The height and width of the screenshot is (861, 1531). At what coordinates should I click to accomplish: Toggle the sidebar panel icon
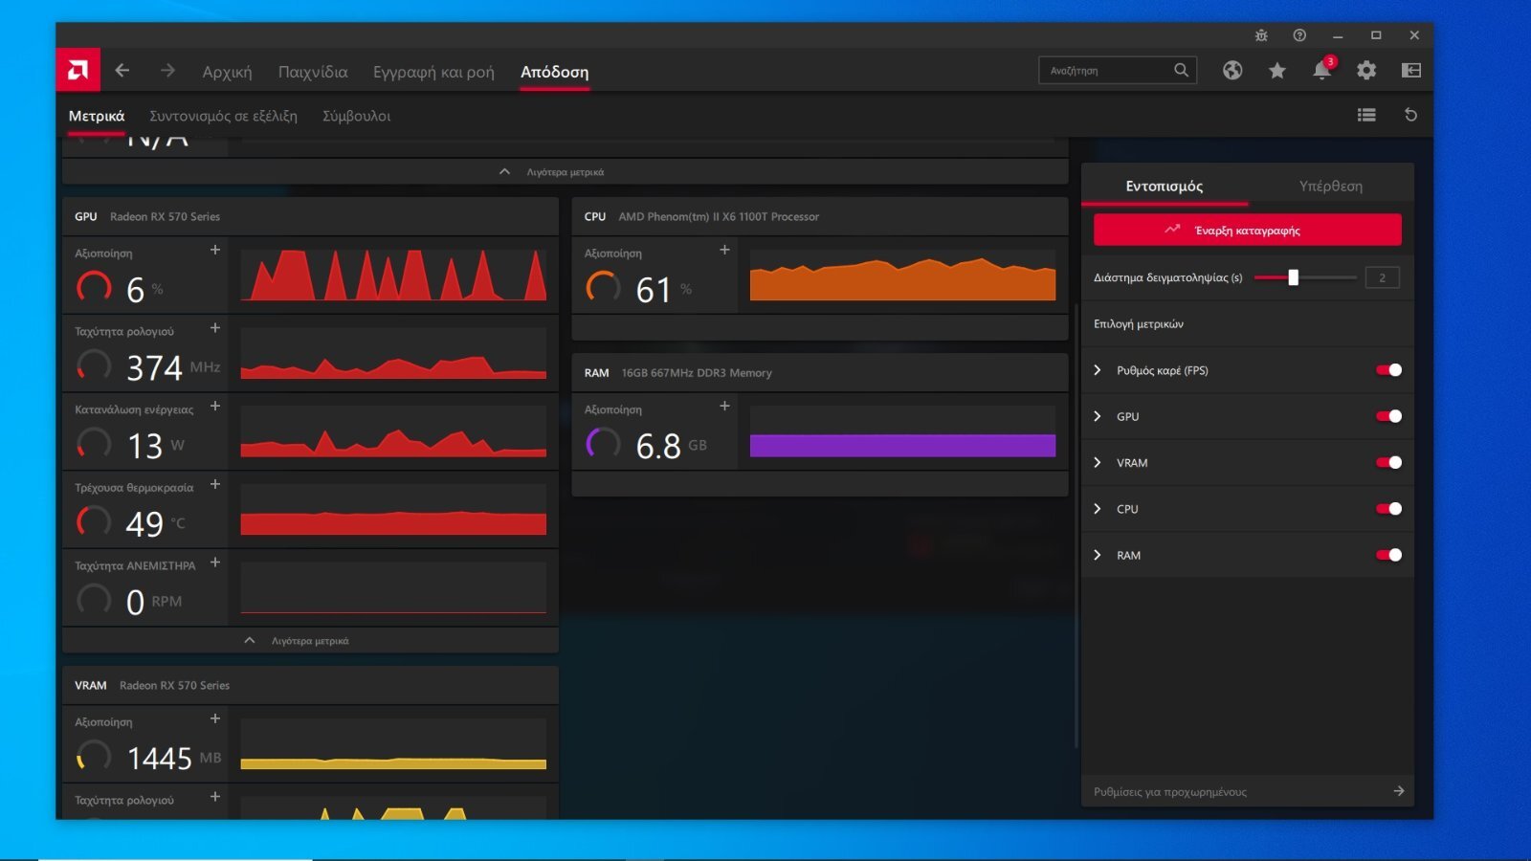pyautogui.click(x=1410, y=70)
